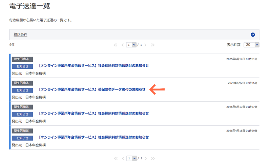Open the 被保険者データ送付のお知らせ notice
This screenshot has width=271, height=164.
coord(92,89)
